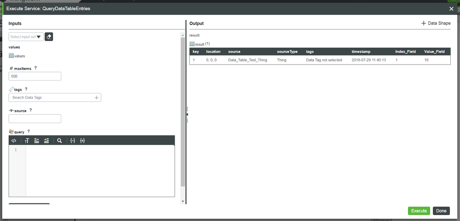Screen dimensions: 460x221
Task: Close the Execute Service dialog
Action: pyautogui.click(x=452, y=9)
